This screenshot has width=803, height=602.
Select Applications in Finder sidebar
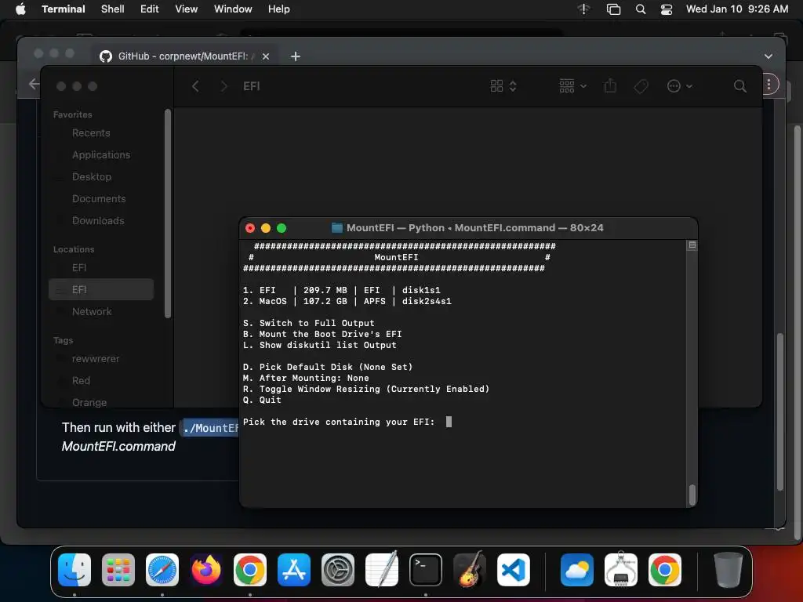pos(101,155)
